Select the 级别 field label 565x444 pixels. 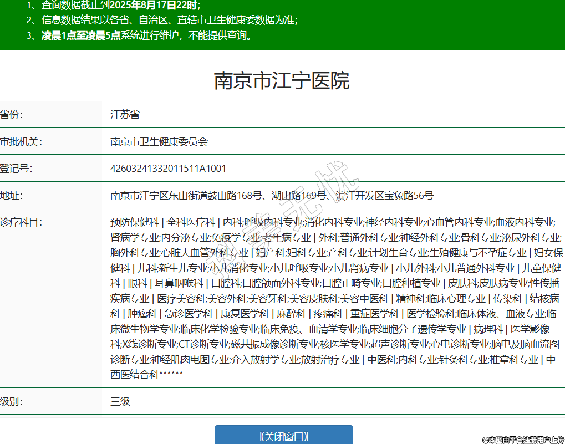click(12, 401)
